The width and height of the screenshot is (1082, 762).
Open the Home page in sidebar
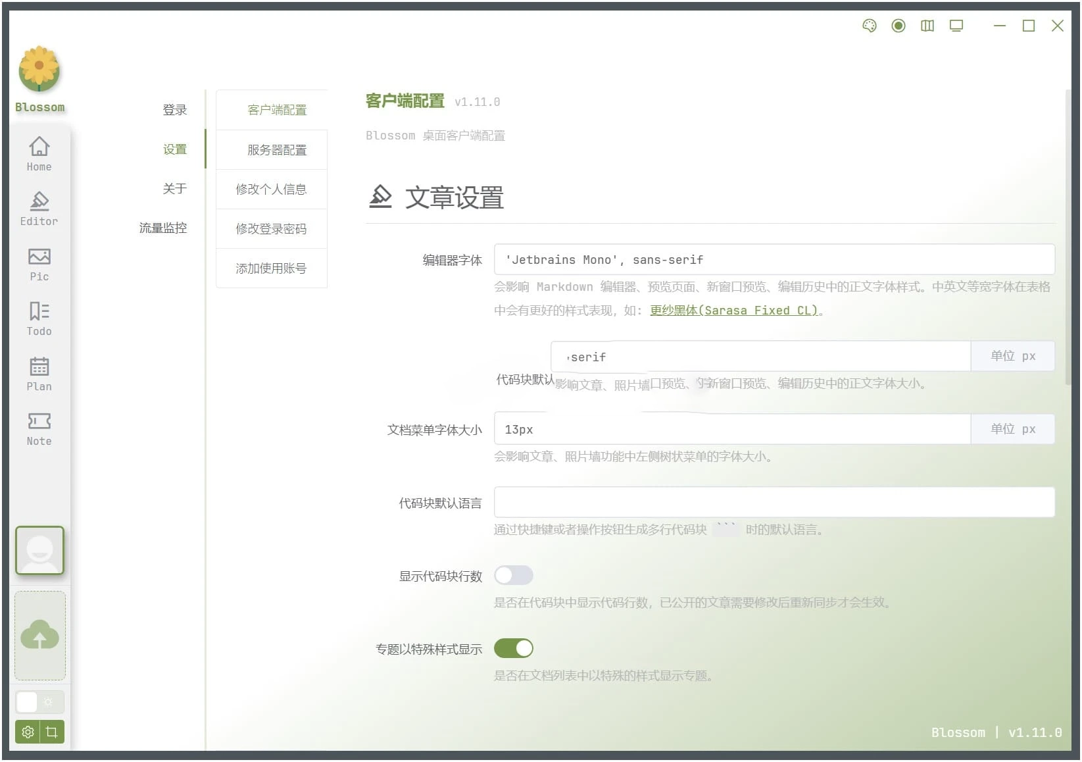(39, 153)
